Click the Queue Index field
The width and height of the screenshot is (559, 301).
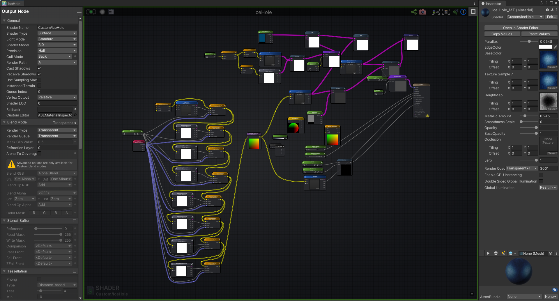click(x=57, y=91)
